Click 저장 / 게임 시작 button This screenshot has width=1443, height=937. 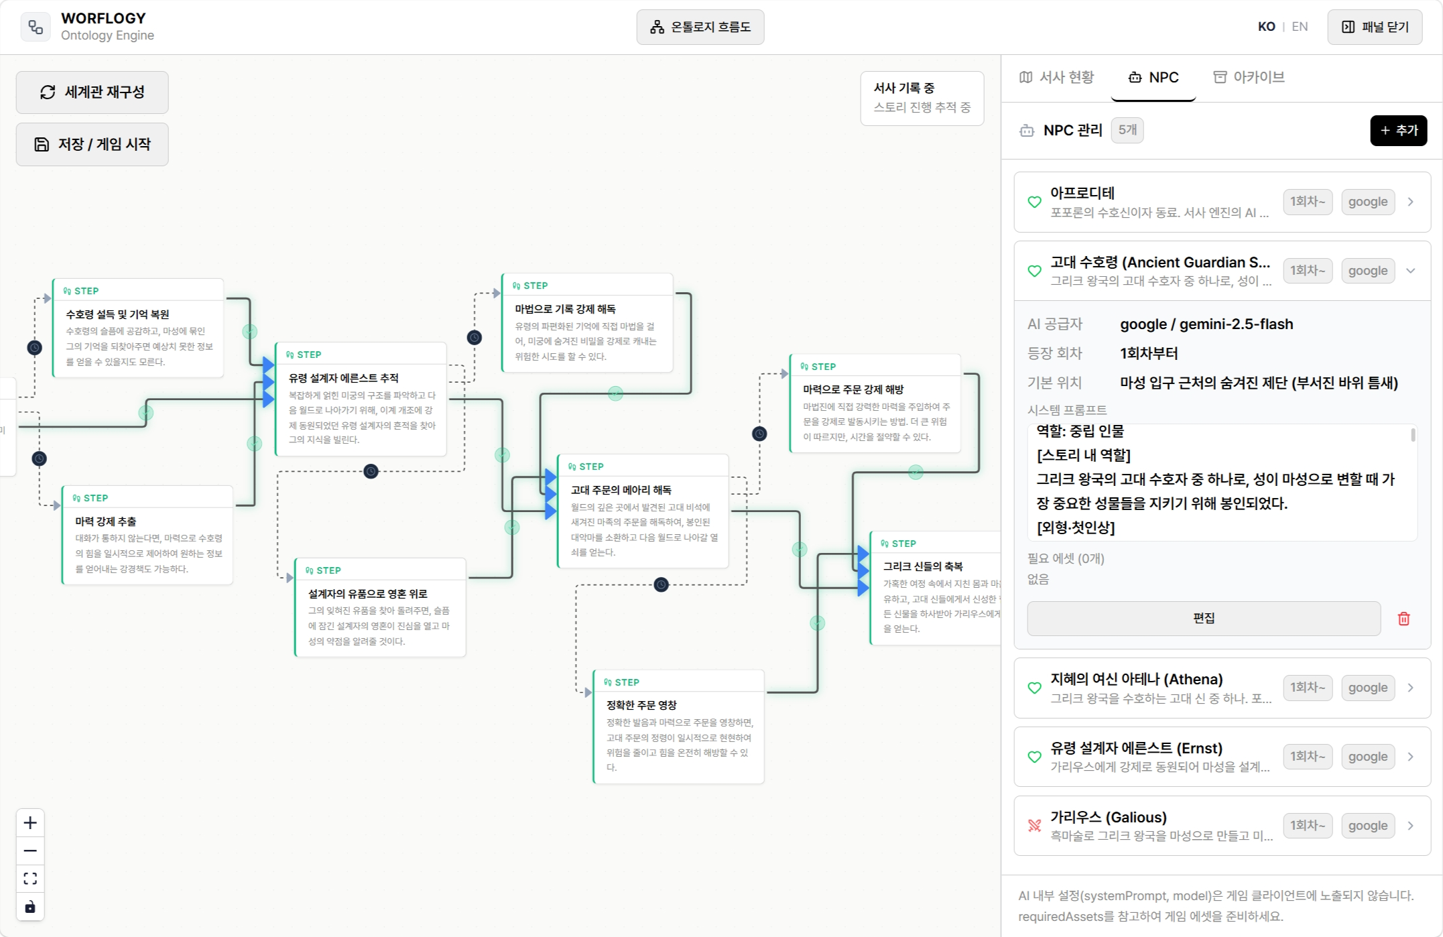[x=92, y=144]
